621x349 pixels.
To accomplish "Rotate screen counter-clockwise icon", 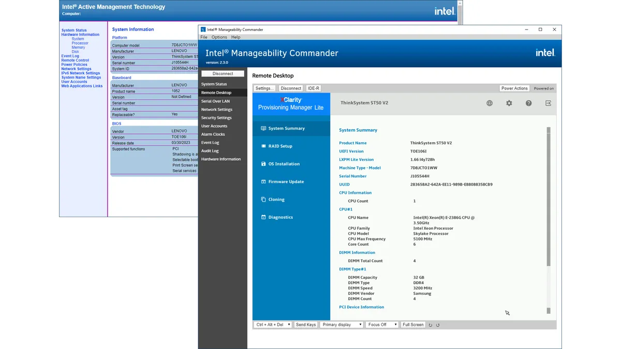I will [x=431, y=325].
